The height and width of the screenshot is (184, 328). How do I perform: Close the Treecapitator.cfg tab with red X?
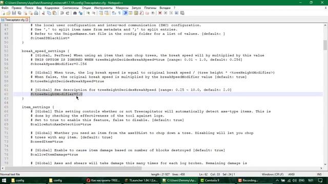27,20
